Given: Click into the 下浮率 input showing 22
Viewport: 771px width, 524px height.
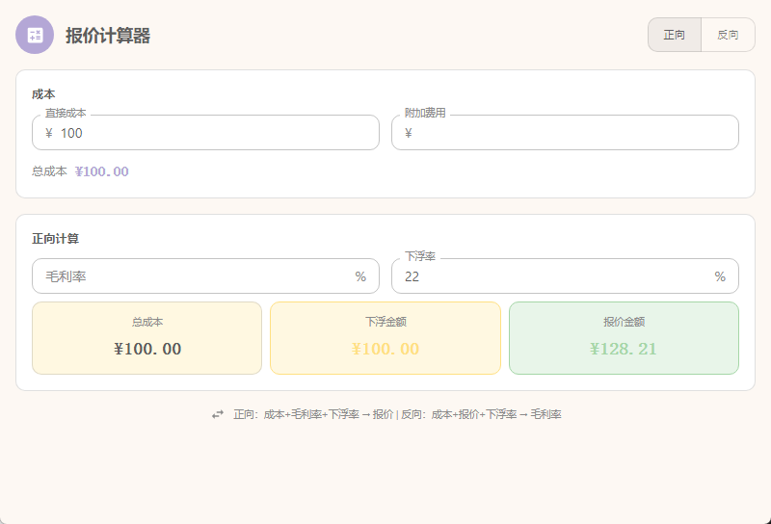Looking at the screenshot, I should (554, 276).
